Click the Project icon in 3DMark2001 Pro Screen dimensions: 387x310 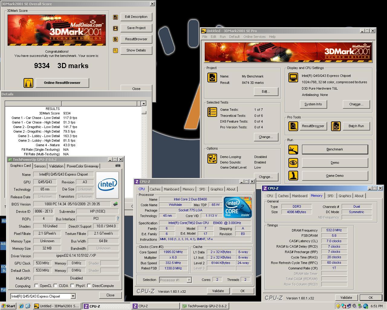[212, 77]
